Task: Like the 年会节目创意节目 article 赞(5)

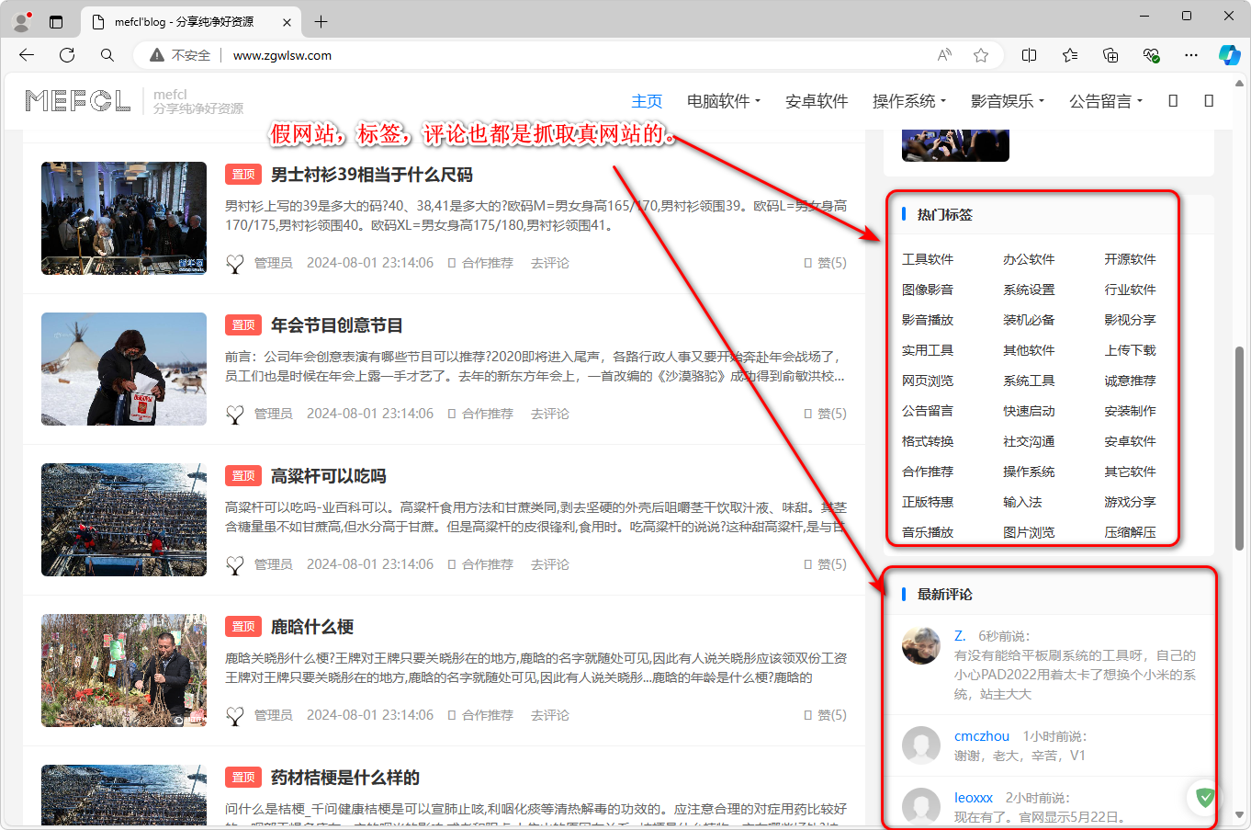Action: 826,414
